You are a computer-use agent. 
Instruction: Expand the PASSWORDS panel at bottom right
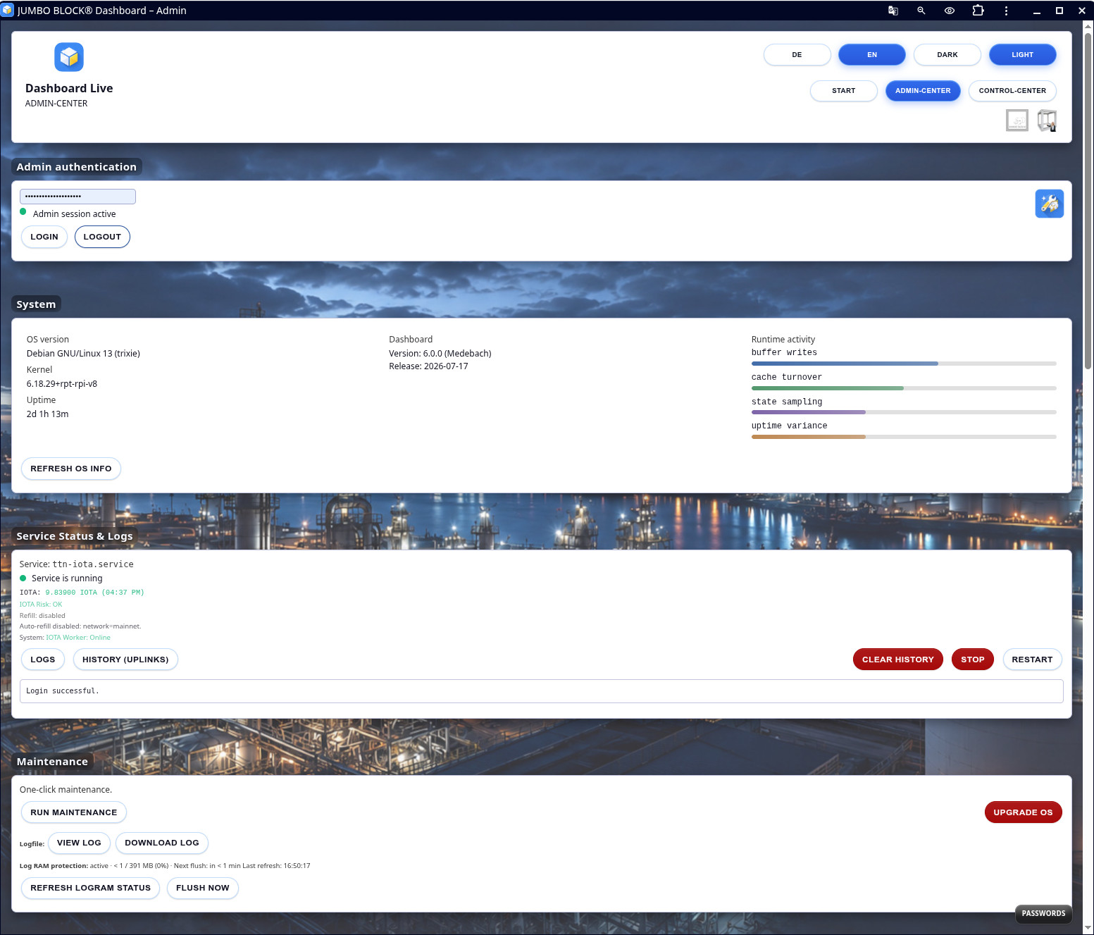pos(1043,913)
